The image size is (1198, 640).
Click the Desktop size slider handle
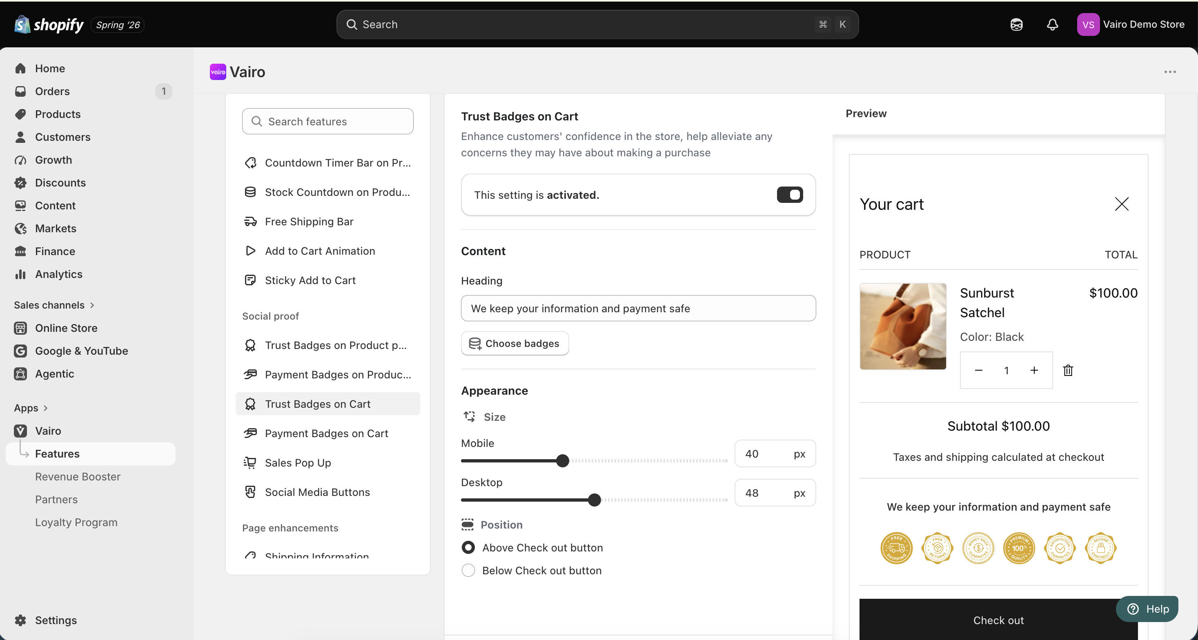tap(595, 500)
